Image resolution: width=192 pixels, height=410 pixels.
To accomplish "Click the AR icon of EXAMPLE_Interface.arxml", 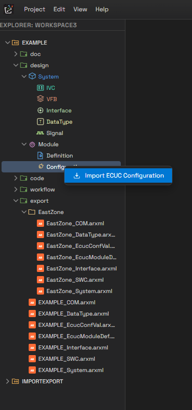I will point(32,347).
